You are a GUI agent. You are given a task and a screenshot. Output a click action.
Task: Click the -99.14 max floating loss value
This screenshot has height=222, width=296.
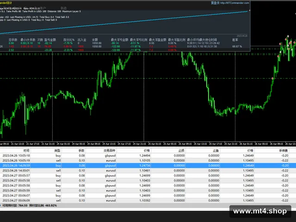click(x=115, y=43)
